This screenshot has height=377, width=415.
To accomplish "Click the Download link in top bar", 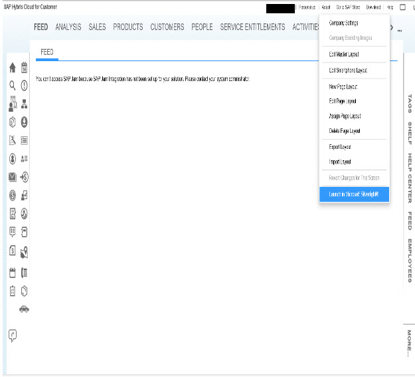I will point(373,7).
